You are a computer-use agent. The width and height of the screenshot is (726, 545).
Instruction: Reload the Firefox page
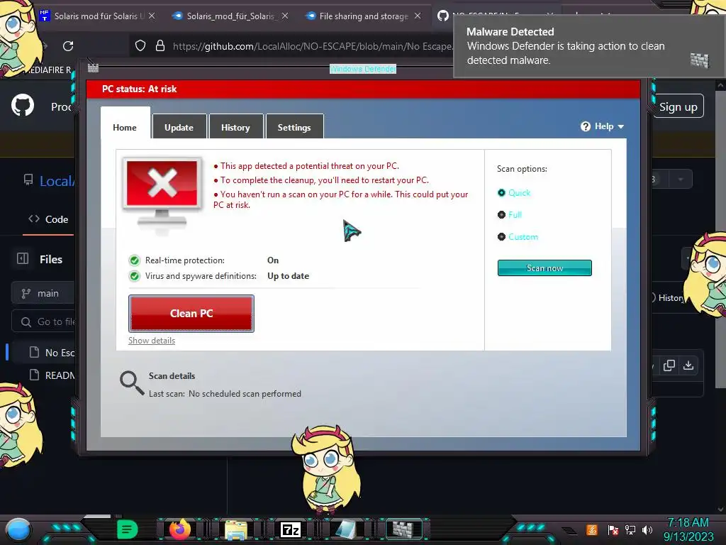(x=68, y=46)
